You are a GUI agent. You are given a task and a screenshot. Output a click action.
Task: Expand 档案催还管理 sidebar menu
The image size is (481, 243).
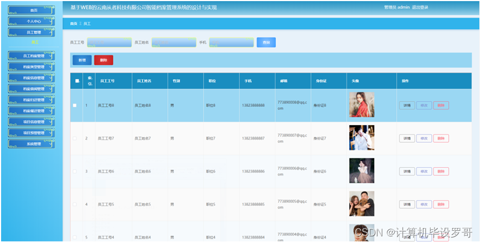click(x=32, y=111)
